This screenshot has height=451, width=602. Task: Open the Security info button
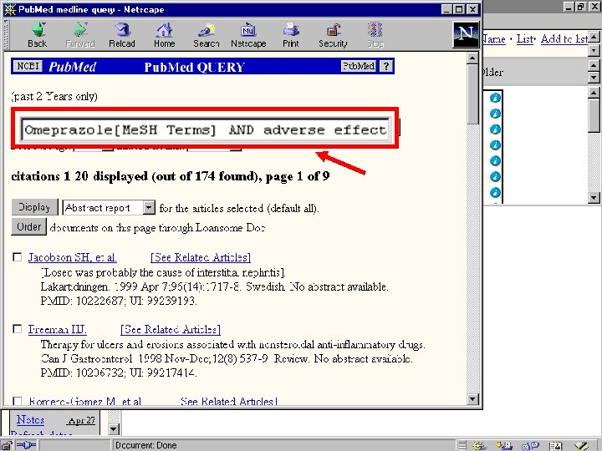(333, 35)
